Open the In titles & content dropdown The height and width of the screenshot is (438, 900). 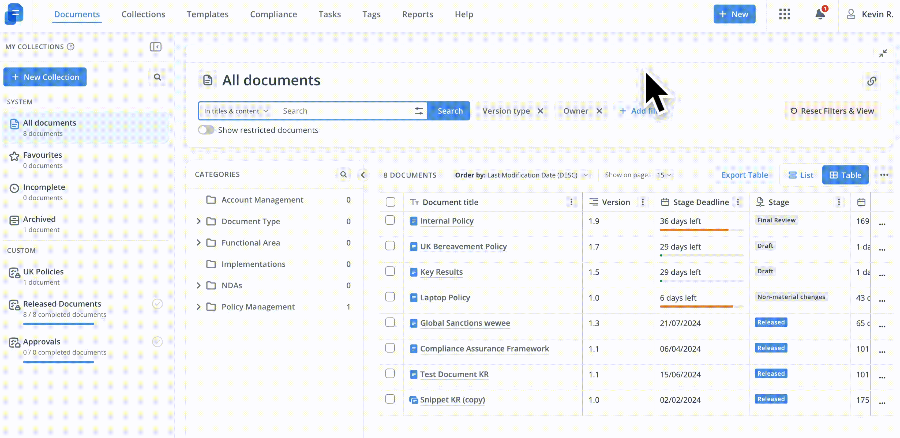(236, 111)
